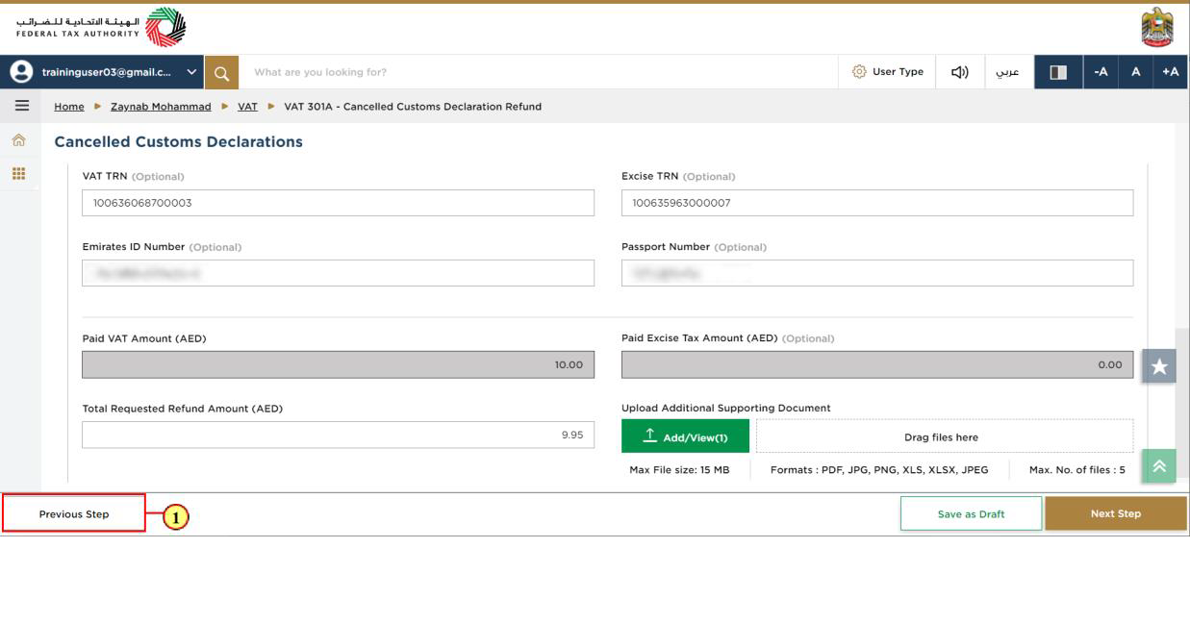Click the Drag files here drop zone
Image resolution: width=1190 pixels, height=623 pixels.
pos(945,436)
